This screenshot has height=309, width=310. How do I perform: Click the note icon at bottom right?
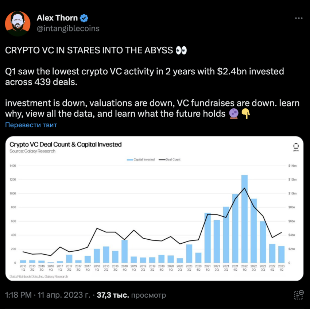click(x=299, y=295)
